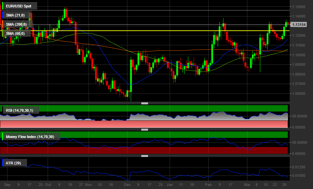Click the resize handle above ATR panel

[x=145, y=156]
